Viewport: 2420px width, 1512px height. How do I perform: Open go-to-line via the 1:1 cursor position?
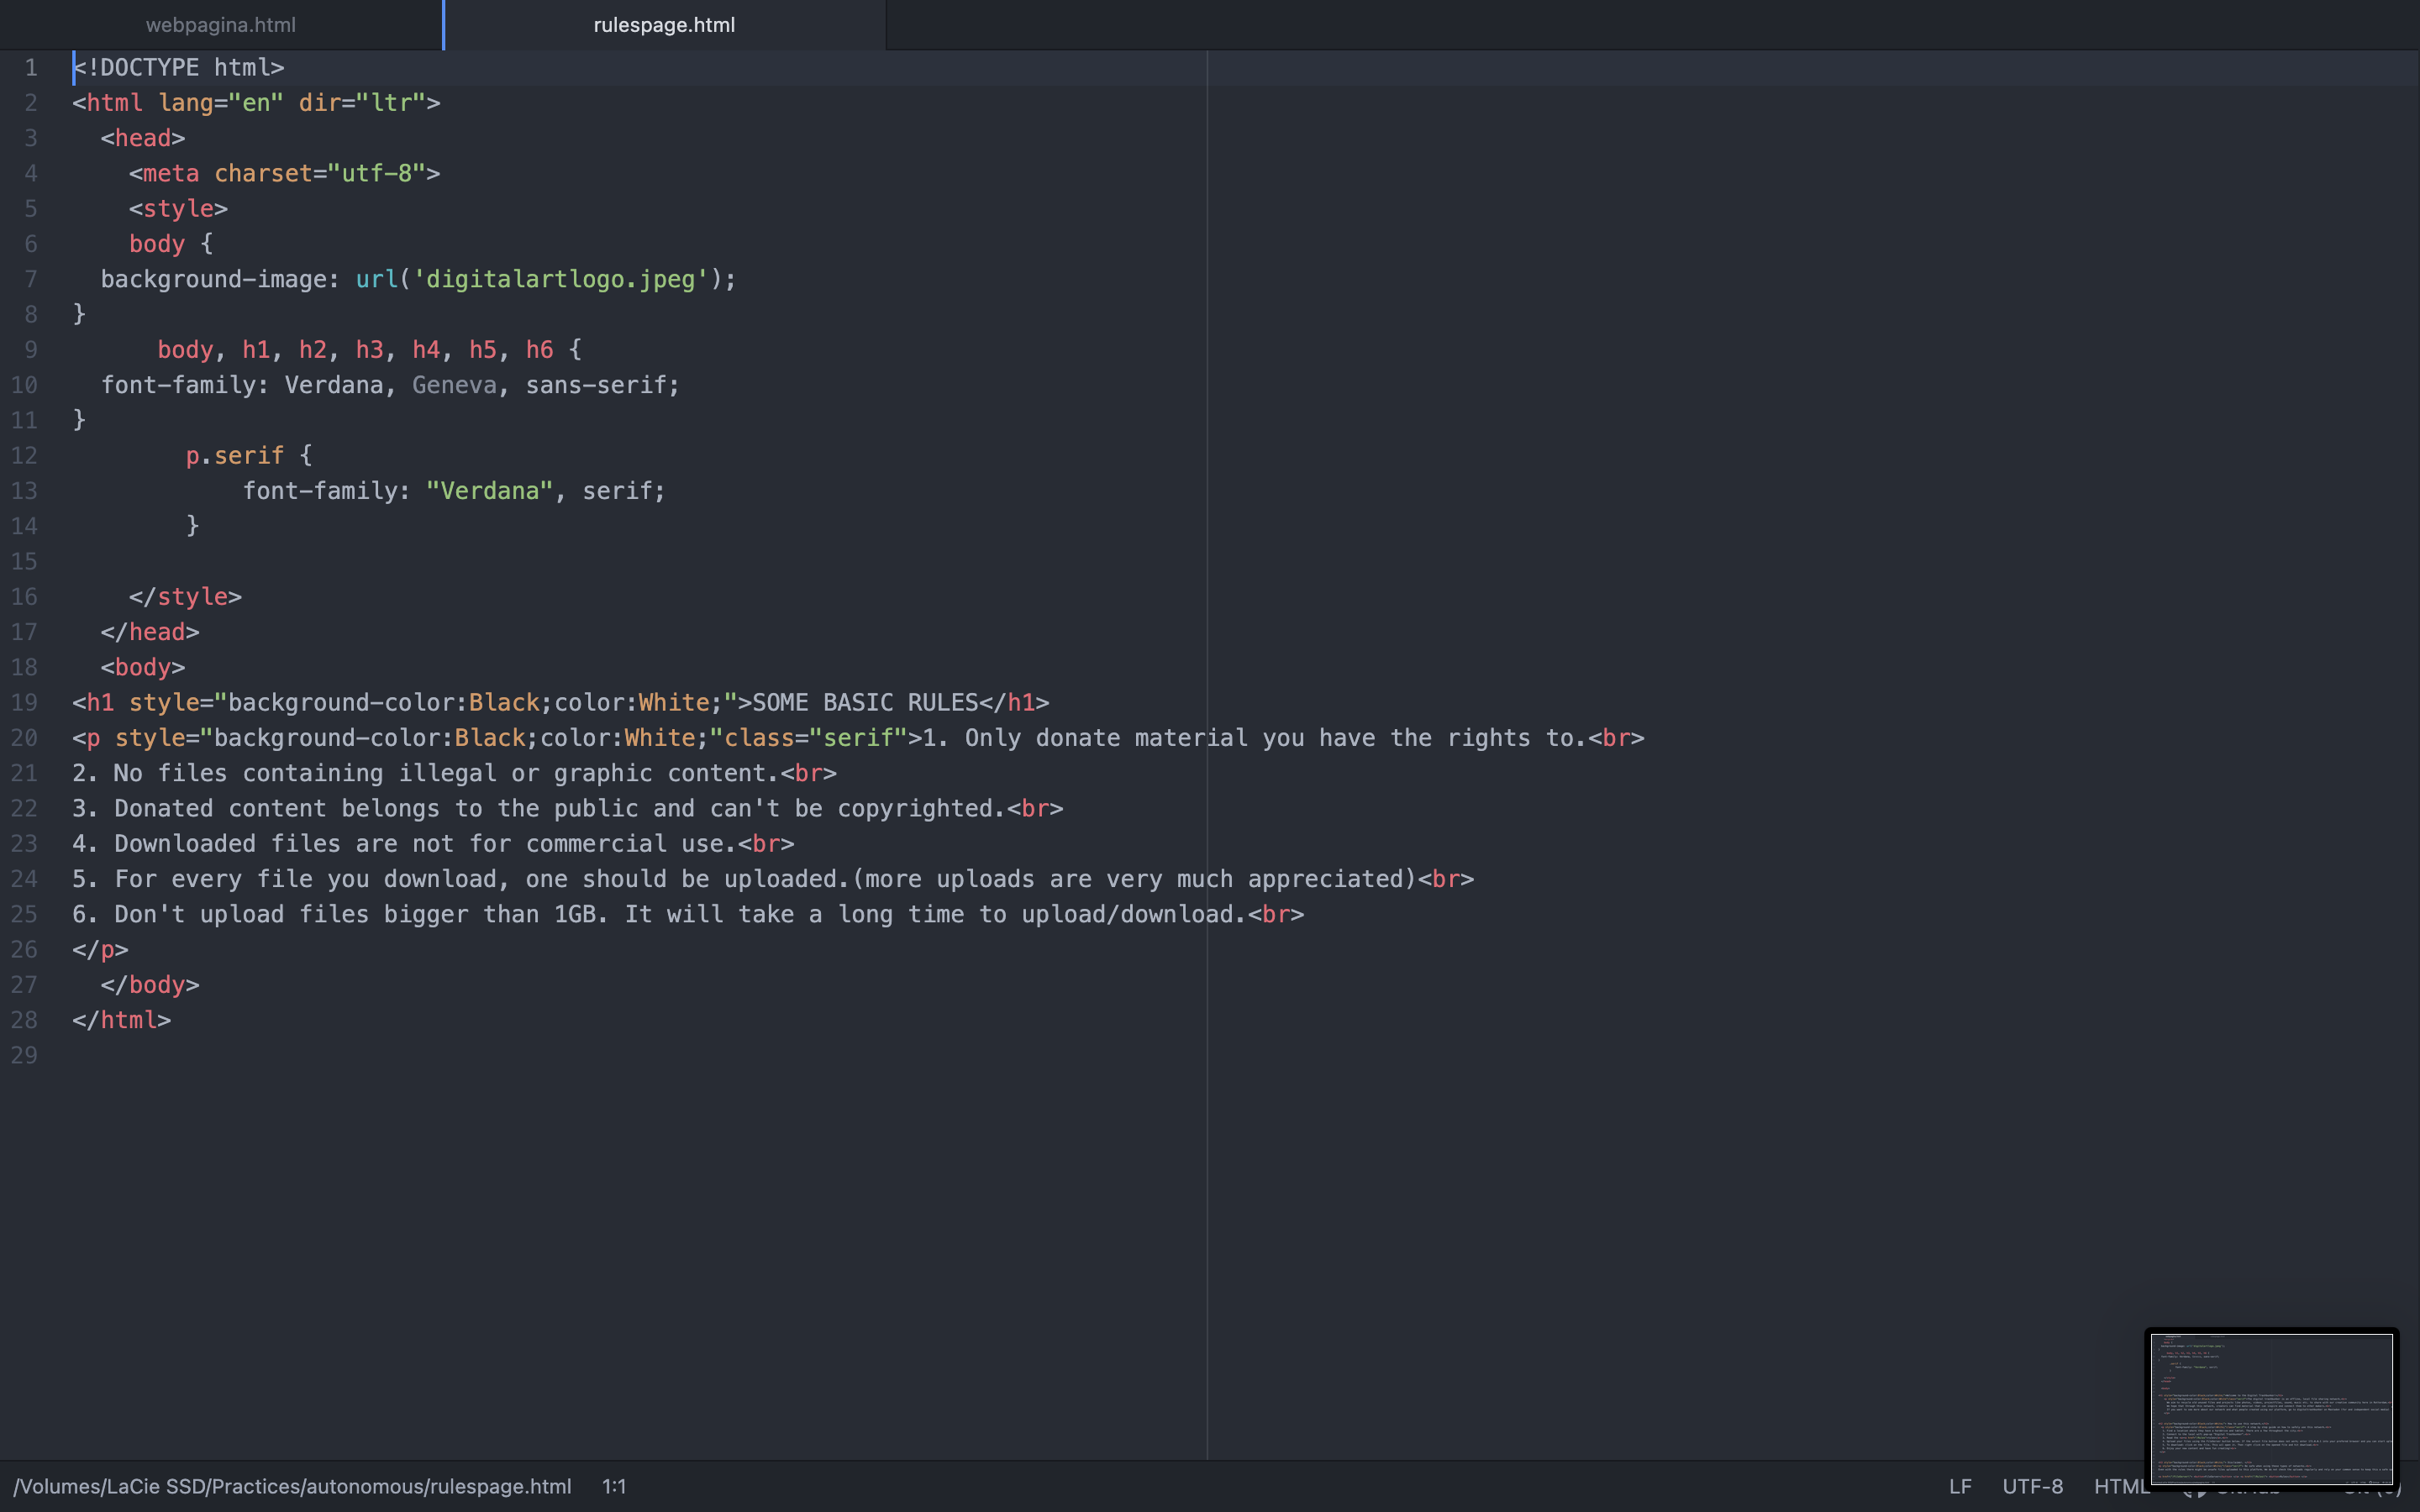614,1486
